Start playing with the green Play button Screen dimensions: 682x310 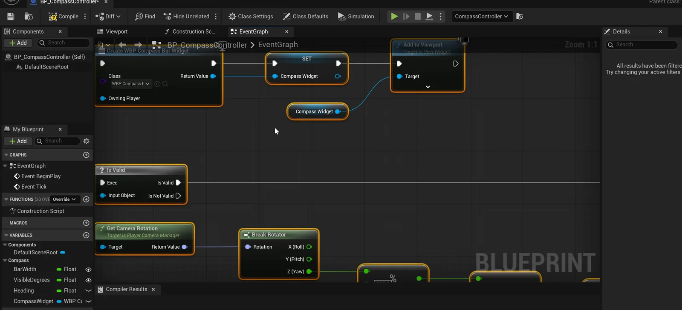[x=394, y=17]
